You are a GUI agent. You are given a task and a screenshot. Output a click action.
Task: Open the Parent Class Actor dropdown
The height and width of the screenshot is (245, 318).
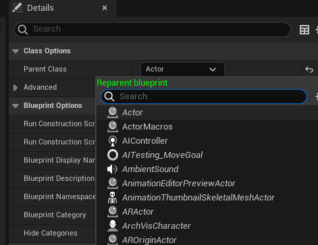(x=182, y=69)
